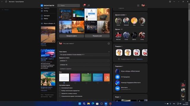This screenshot has height=106, width=190.
Task: Open the Diamond RP ad banner
Action: point(48,53)
